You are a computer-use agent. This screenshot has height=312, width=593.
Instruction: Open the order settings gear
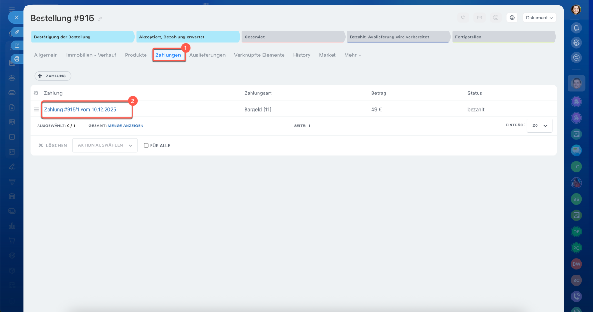(x=512, y=18)
